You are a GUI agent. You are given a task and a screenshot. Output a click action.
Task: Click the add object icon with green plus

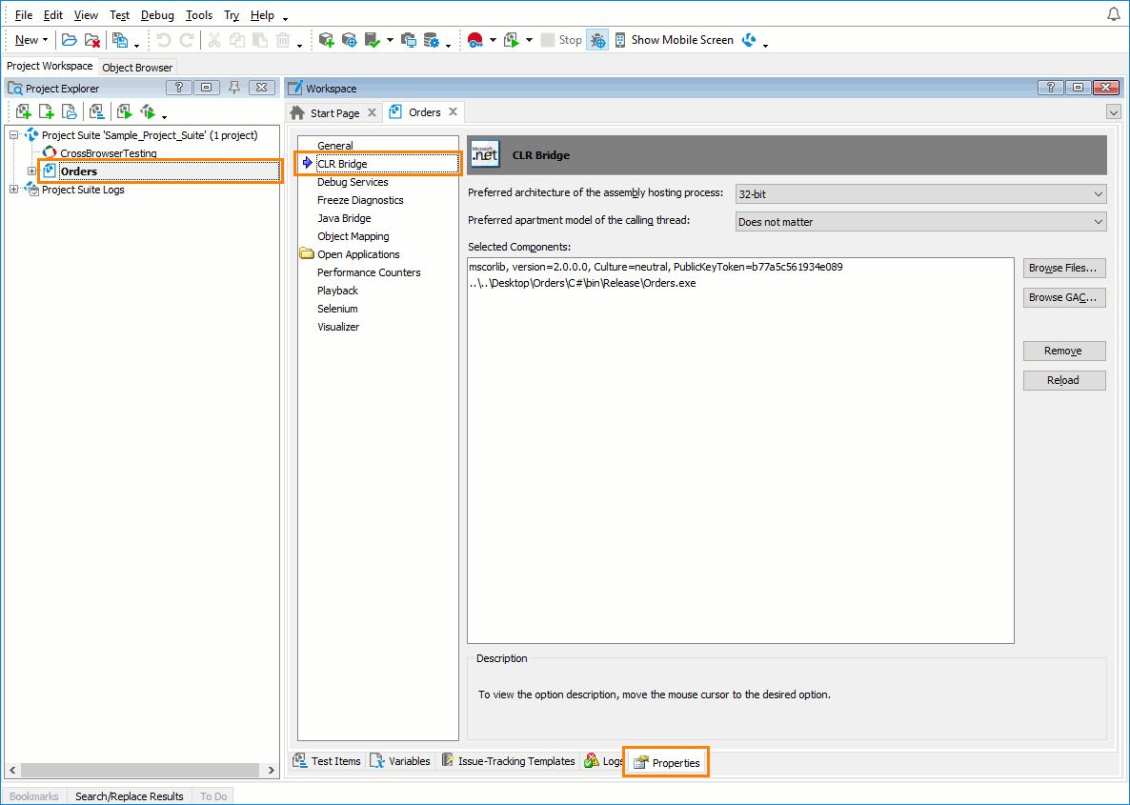click(x=327, y=40)
